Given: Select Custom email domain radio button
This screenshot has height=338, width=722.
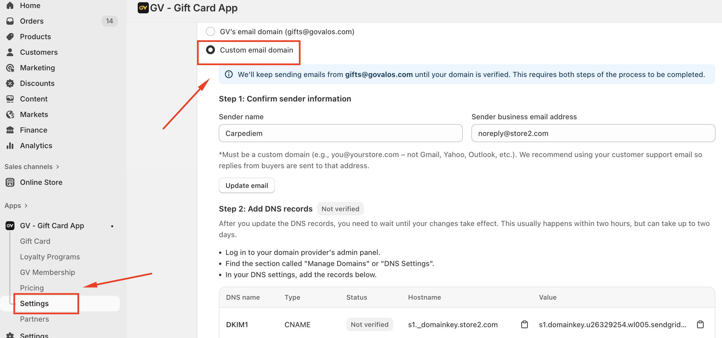Looking at the screenshot, I should pos(210,50).
